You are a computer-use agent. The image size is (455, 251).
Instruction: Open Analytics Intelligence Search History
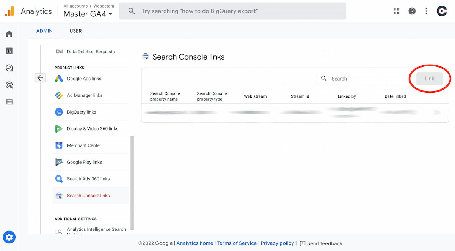pyautogui.click(x=96, y=231)
